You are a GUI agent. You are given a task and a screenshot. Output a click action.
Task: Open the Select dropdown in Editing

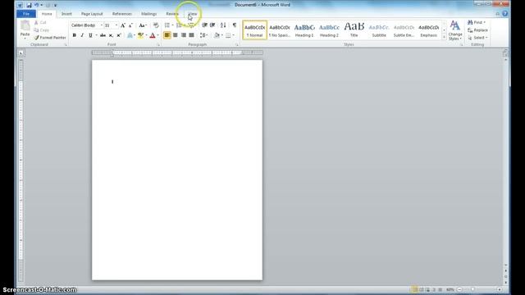click(477, 38)
